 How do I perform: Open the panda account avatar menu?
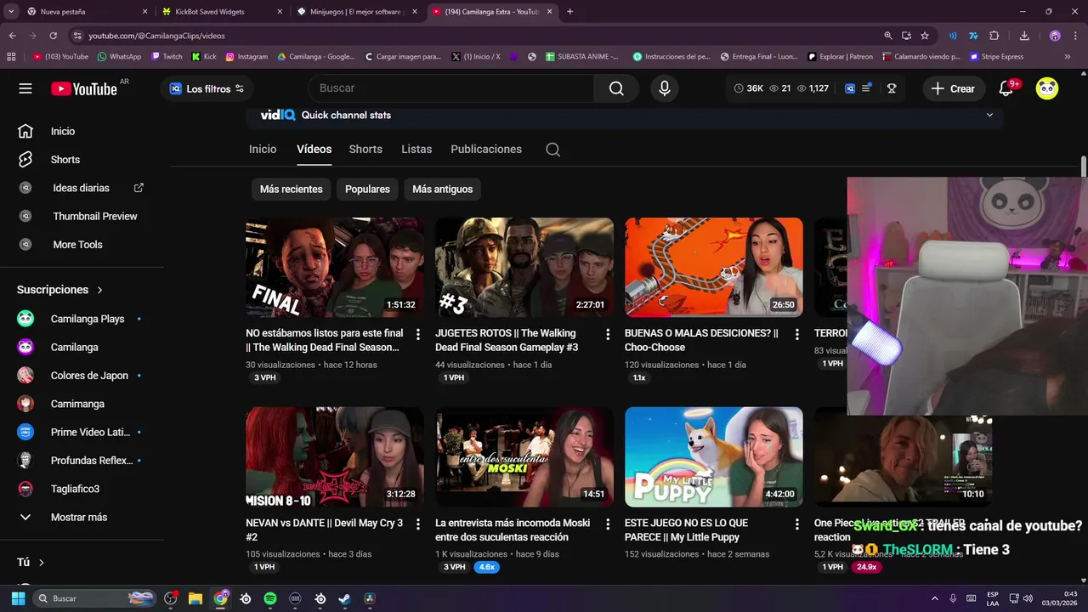pyautogui.click(x=1047, y=88)
